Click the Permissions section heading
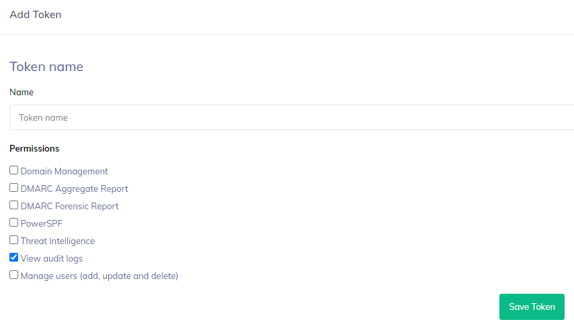Screen dimensions: 574x332 [x=34, y=149]
